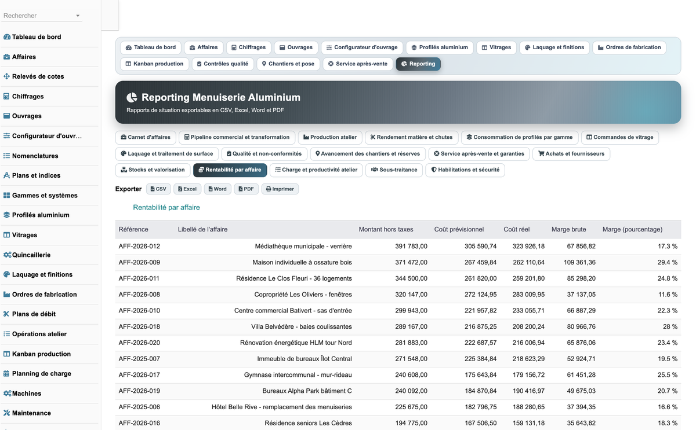
Task: Open the Configurateur d'ouvrage top tab
Action: (362, 47)
